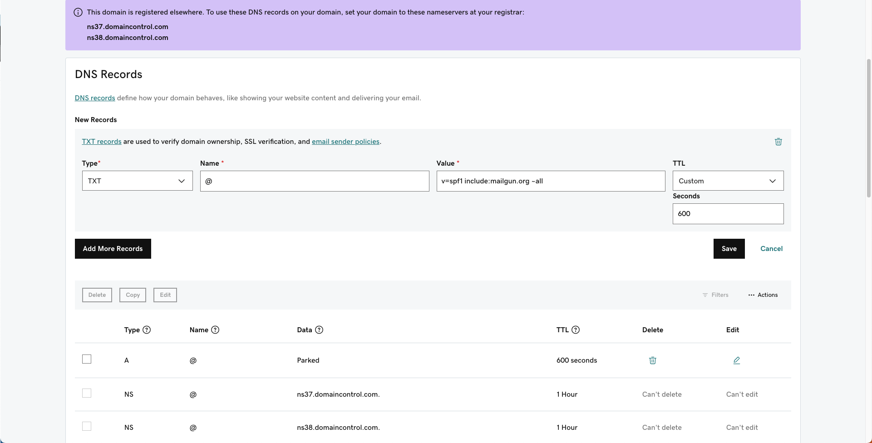Open the Filters option in records toolbar
Viewport: 872px width, 443px height.
click(x=715, y=295)
